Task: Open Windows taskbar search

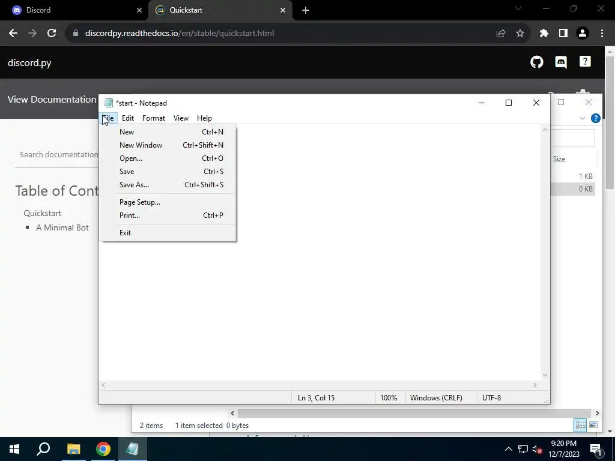Action: point(43,449)
